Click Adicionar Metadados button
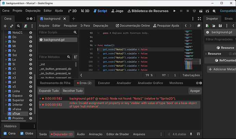Screen dimensions: 236x139 coord(222,69)
